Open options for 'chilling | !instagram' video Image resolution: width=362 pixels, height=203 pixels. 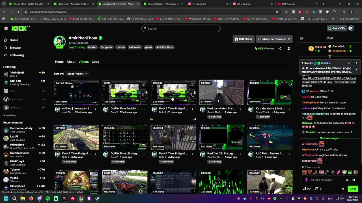96,109
